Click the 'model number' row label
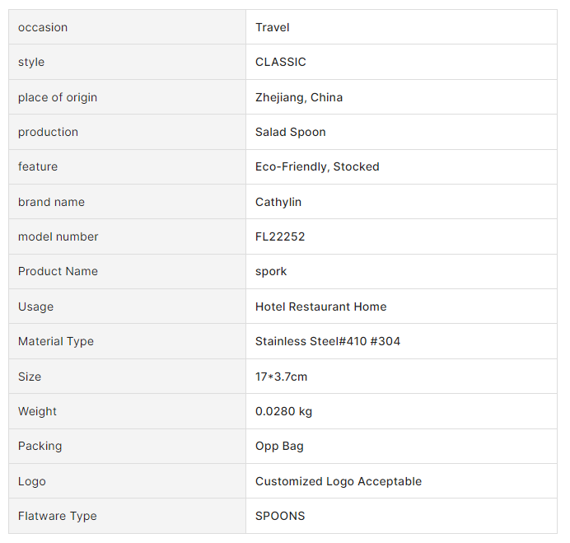 (58, 236)
